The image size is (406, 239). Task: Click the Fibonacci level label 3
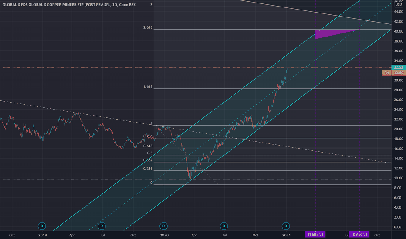151,5
